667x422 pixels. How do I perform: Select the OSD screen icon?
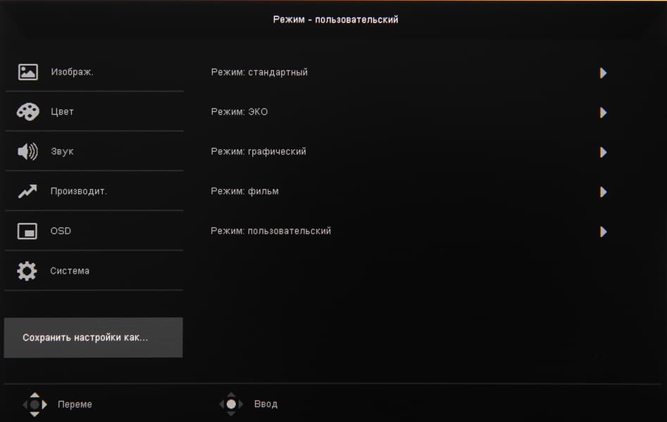pos(27,231)
